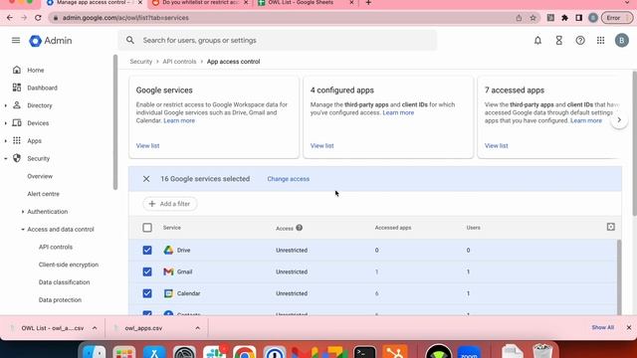The height and width of the screenshot is (358, 637).
Task: Uncheck the Calendar row checkbox
Action: click(x=147, y=293)
